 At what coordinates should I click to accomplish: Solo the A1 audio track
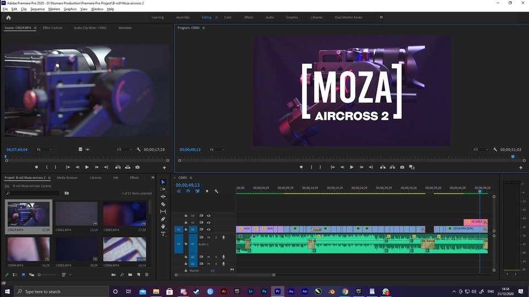[x=216, y=238]
